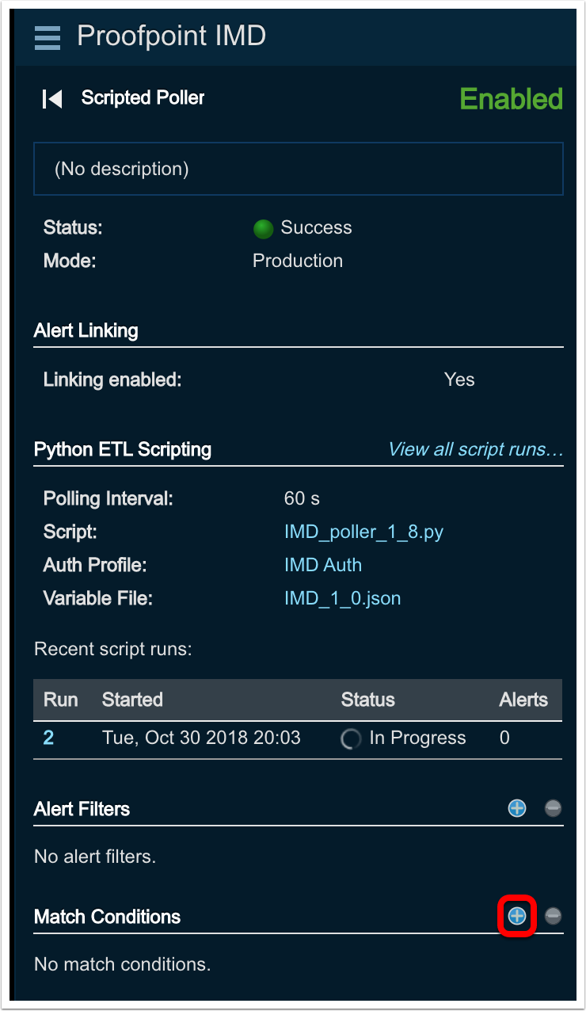Click the Status column header in runs table
586x1011 pixels.
[367, 700]
